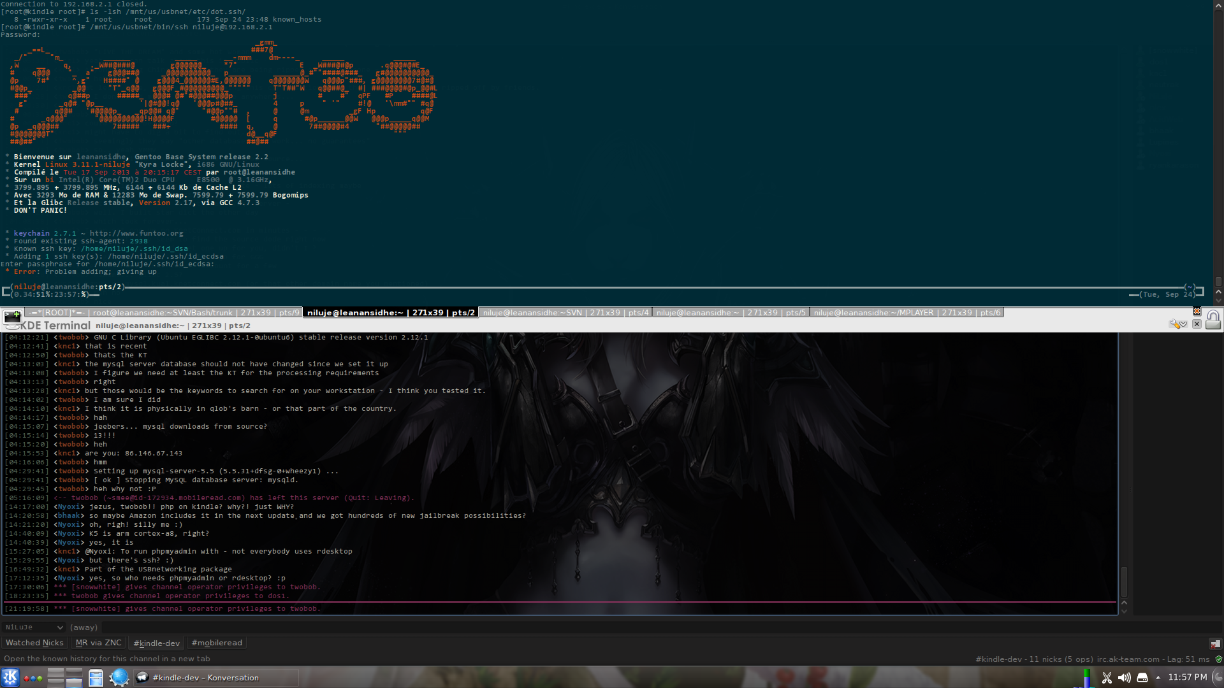Open the wrench settings menu in Yakuake

point(1177,324)
